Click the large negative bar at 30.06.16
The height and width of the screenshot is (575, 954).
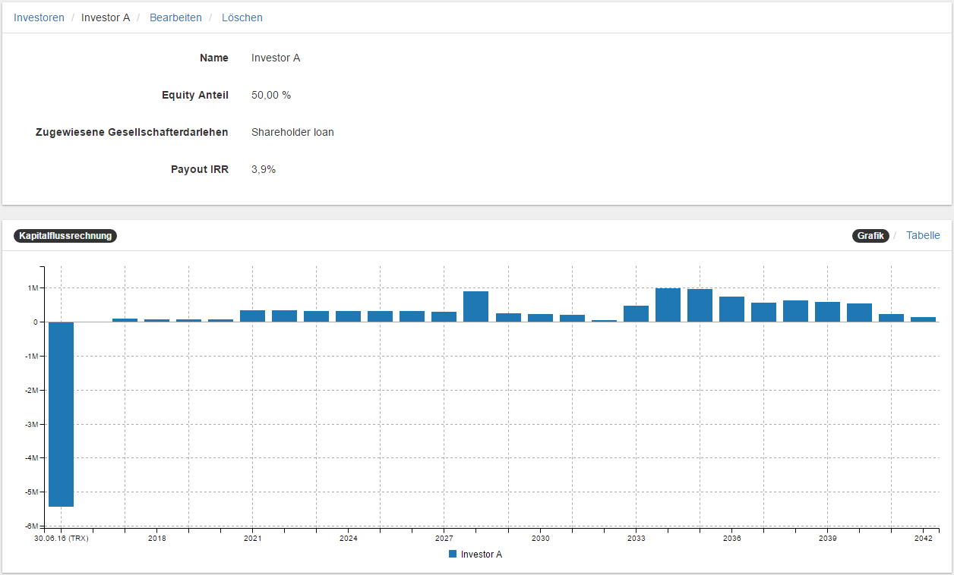pos(61,413)
